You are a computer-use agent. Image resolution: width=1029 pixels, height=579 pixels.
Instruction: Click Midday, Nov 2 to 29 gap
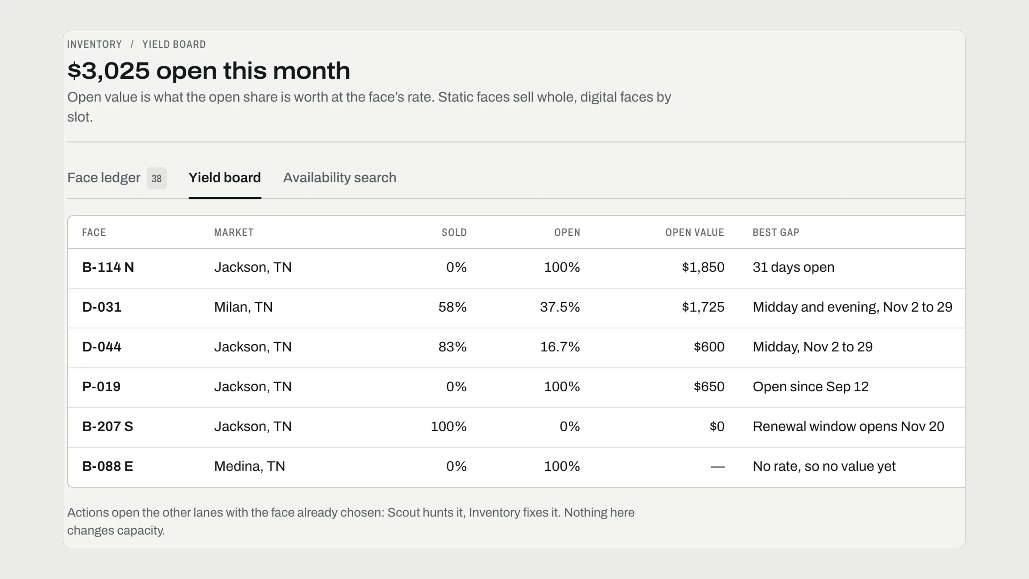813,347
